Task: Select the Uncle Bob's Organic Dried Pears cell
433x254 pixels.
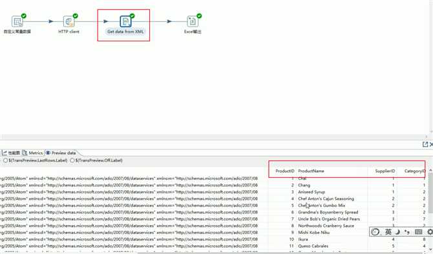Action: click(329, 219)
